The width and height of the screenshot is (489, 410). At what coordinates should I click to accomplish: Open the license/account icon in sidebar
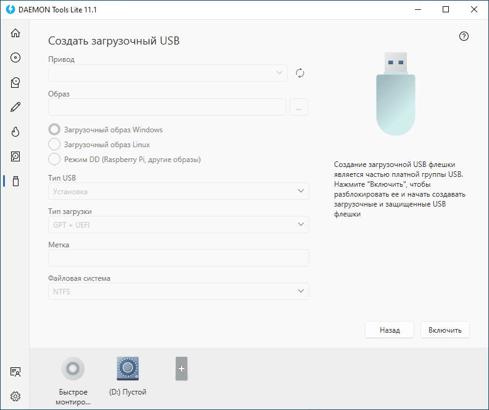[x=15, y=372]
